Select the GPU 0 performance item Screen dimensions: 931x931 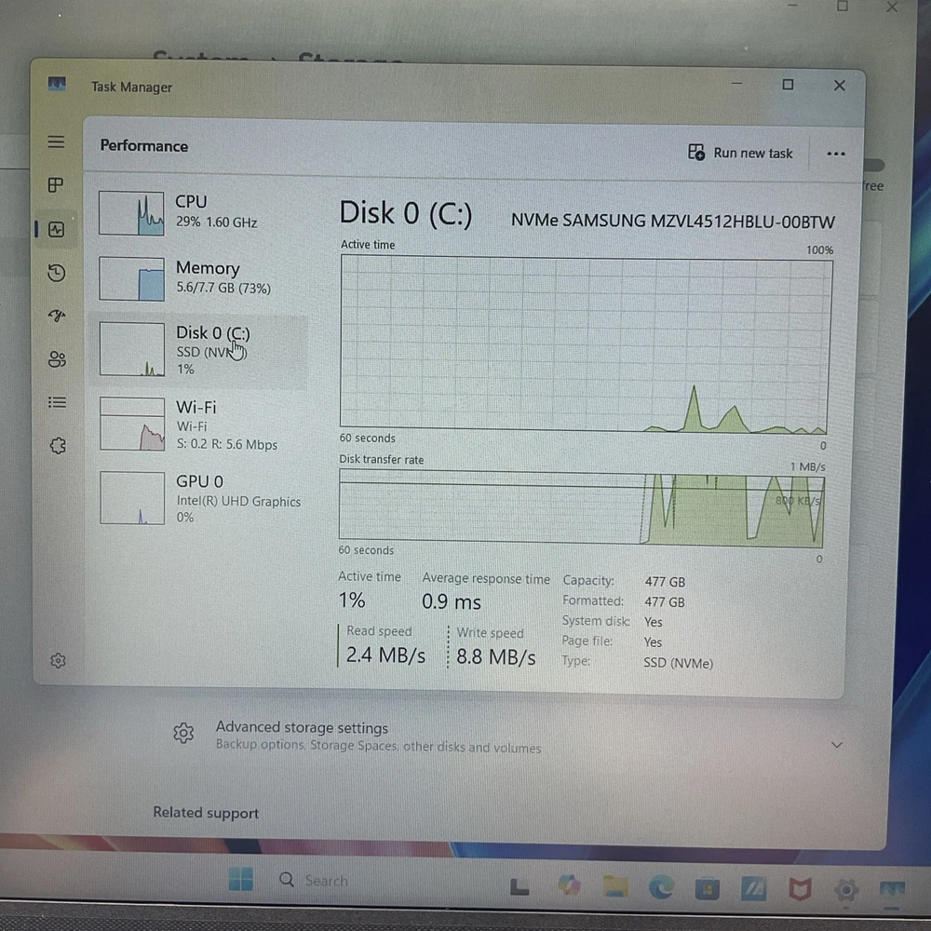point(200,498)
